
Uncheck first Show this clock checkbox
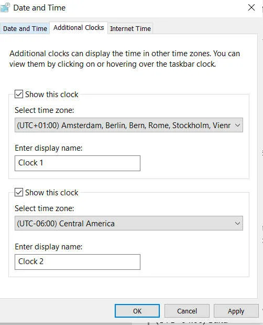pos(19,95)
